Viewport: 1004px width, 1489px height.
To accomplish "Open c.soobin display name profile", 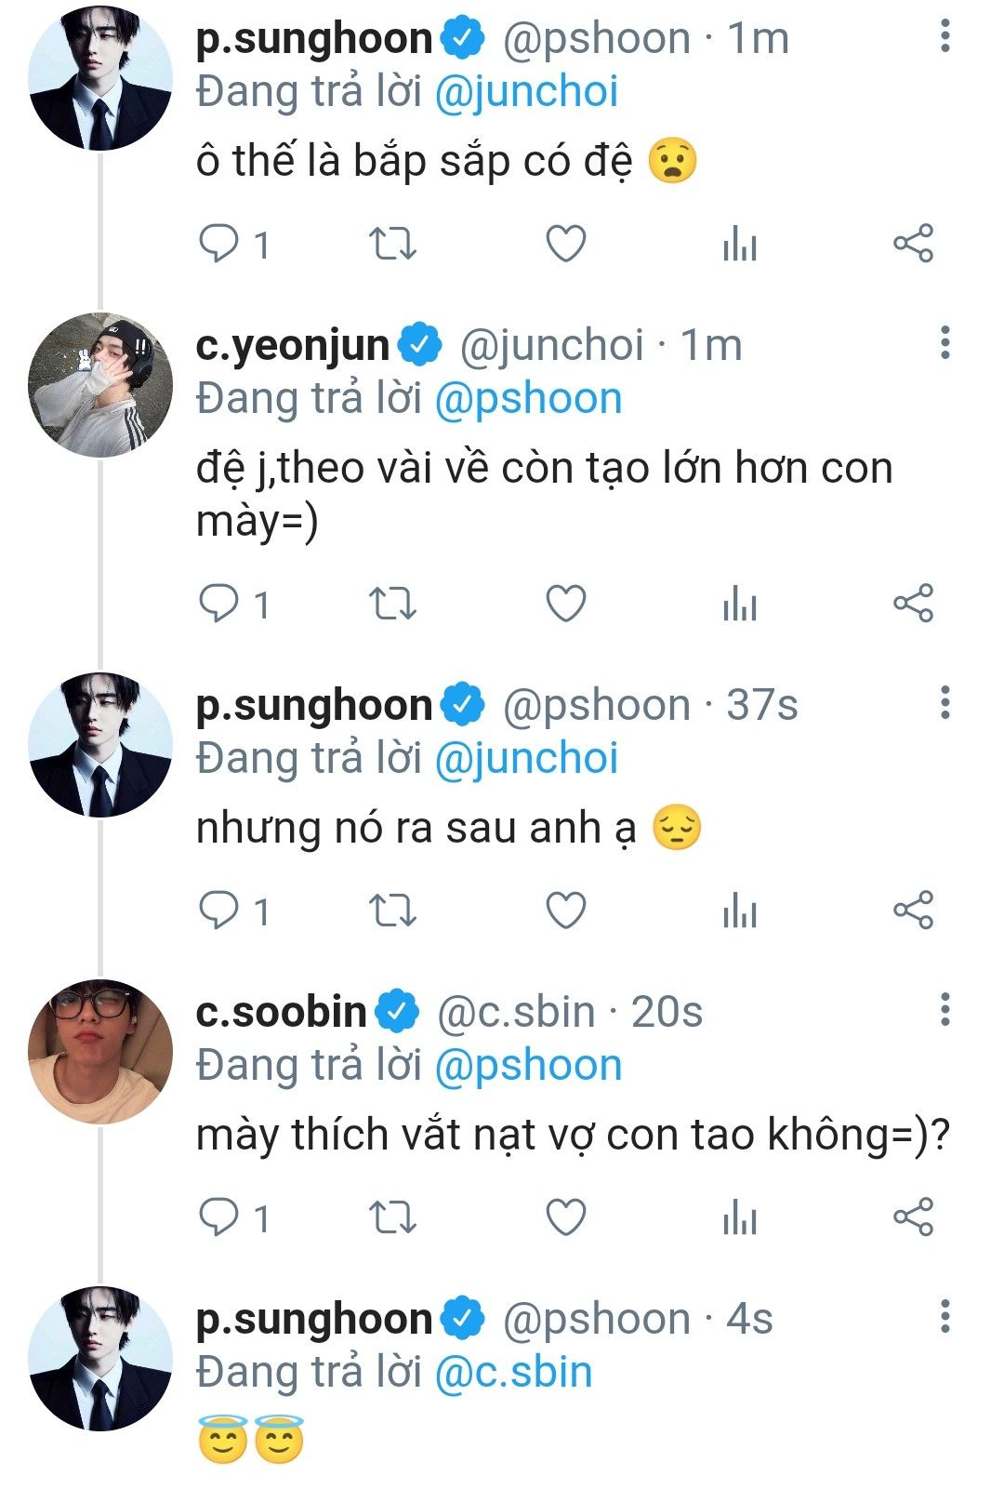I will [281, 1012].
